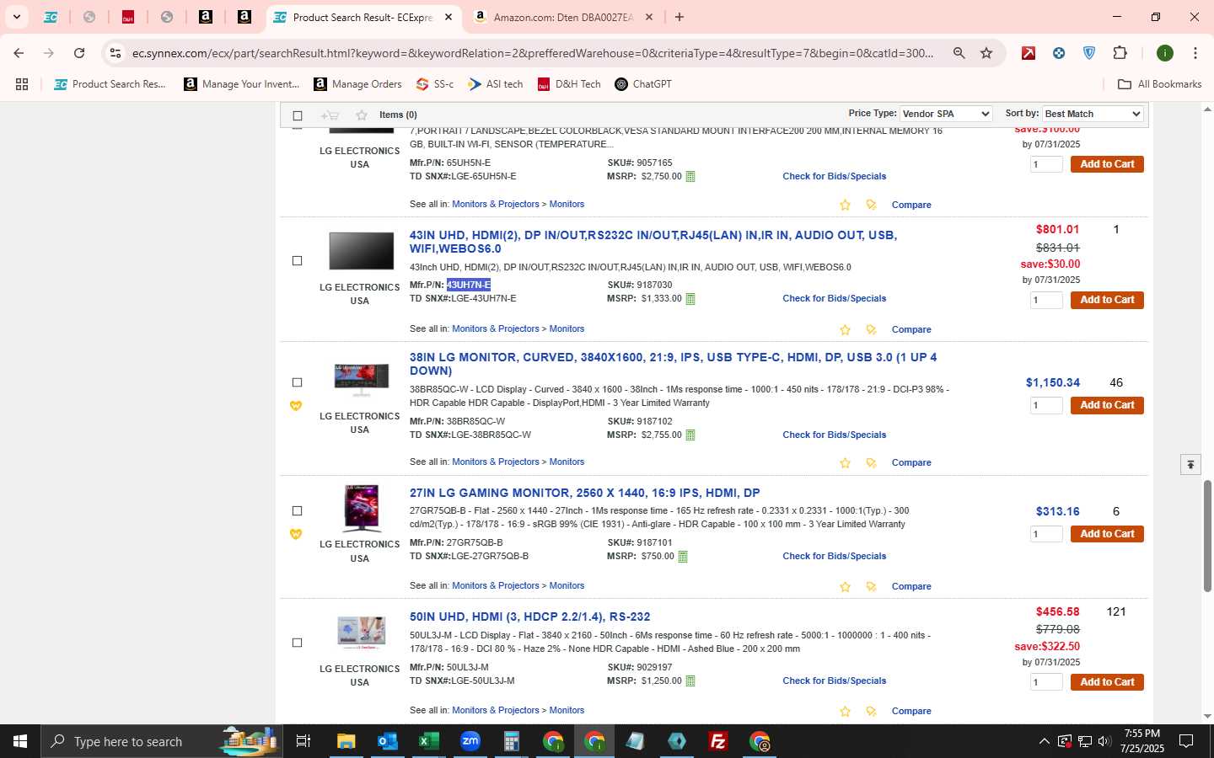Screen dimensions: 1214x758
Task: Open the ChatGPT bookmark
Action: pyautogui.click(x=643, y=84)
